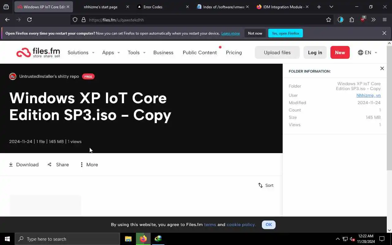Switch to Index of /software/vmware tab
The height and width of the screenshot is (245, 392).
point(222,7)
